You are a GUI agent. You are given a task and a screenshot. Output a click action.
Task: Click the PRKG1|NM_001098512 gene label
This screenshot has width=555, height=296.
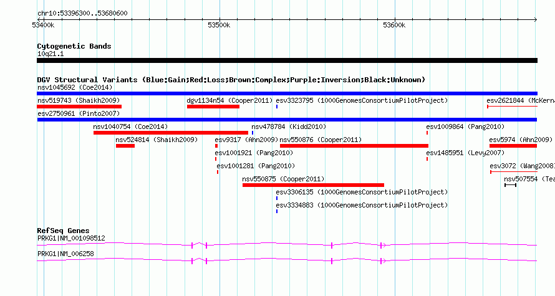tap(71, 238)
